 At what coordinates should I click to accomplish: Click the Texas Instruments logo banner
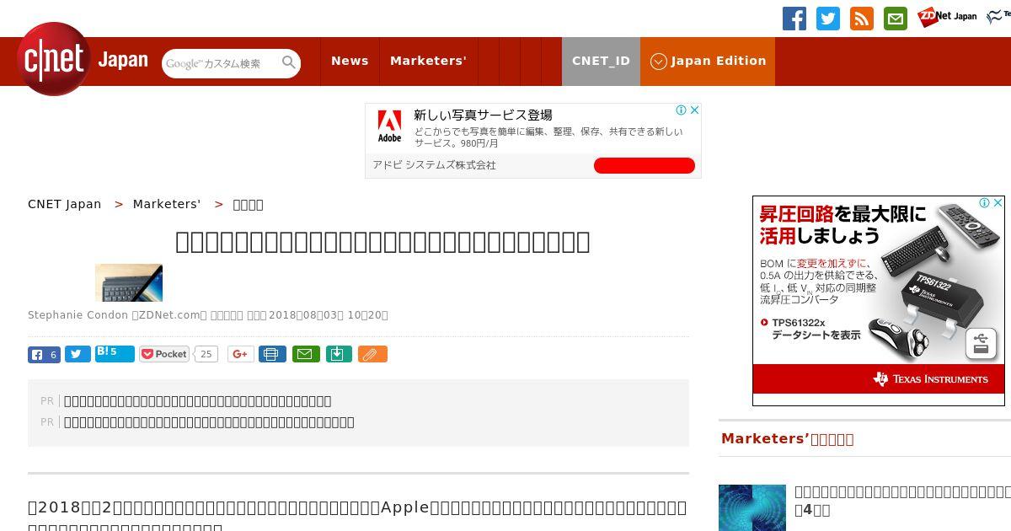(930, 379)
